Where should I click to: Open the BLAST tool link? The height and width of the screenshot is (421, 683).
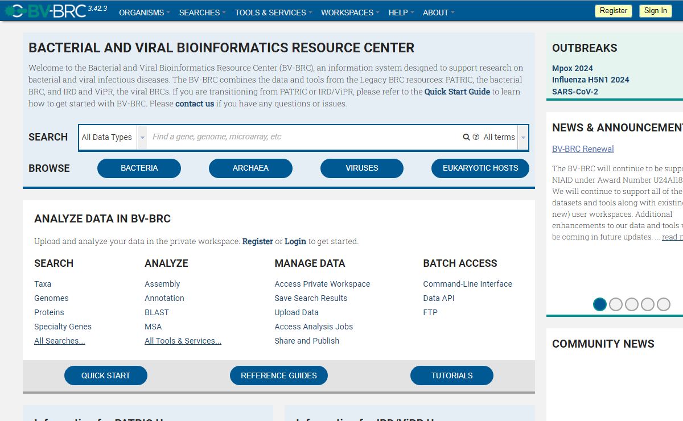(x=157, y=312)
